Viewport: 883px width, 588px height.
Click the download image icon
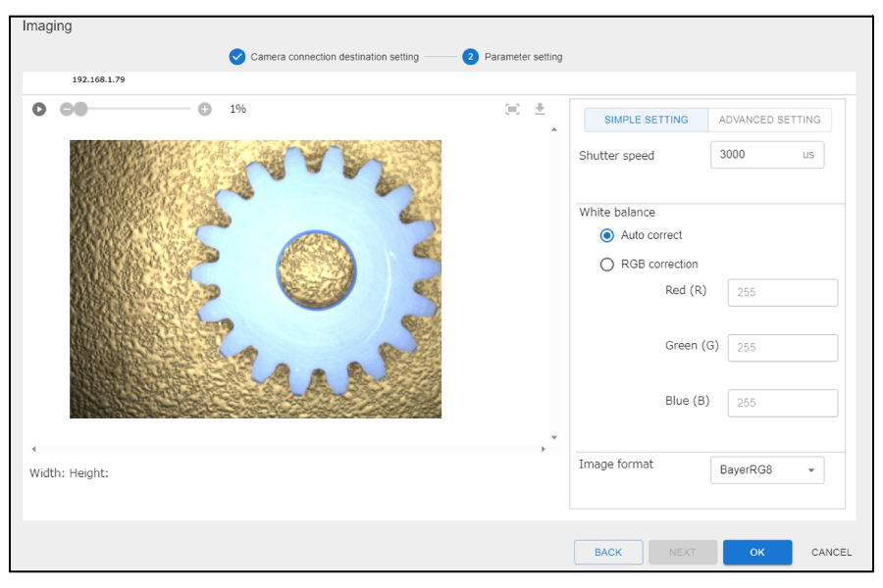(x=540, y=109)
